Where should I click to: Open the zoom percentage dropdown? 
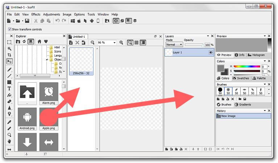(x=115, y=42)
